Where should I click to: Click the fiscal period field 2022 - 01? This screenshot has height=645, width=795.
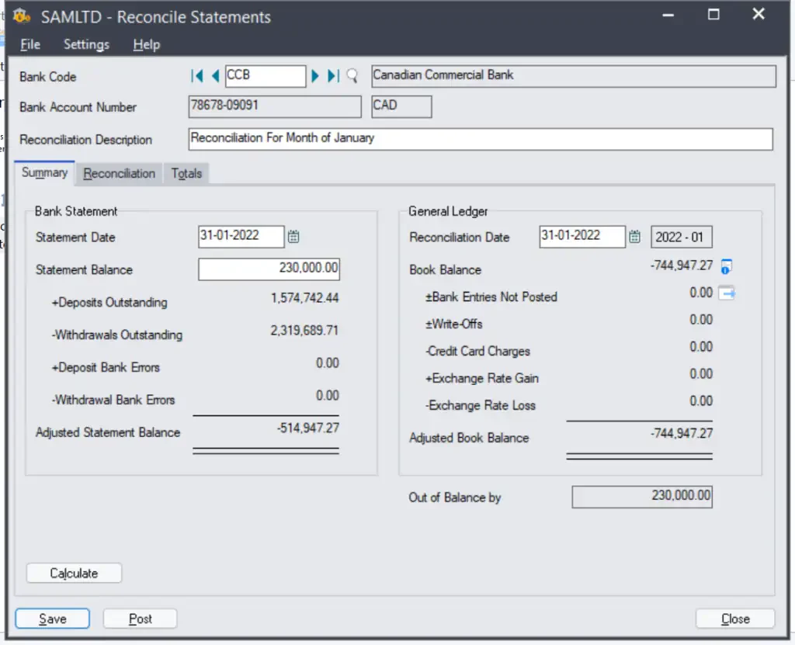click(x=682, y=237)
